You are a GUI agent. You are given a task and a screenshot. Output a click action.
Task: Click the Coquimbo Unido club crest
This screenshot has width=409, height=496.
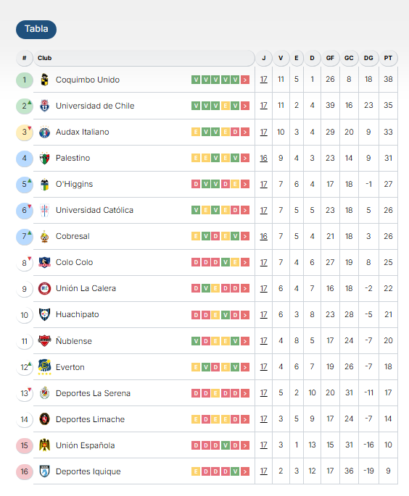pos(45,80)
